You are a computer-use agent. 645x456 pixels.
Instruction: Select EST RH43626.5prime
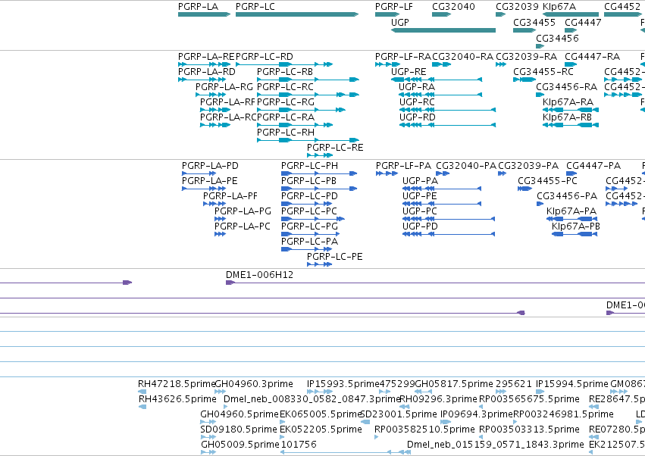pos(142,407)
